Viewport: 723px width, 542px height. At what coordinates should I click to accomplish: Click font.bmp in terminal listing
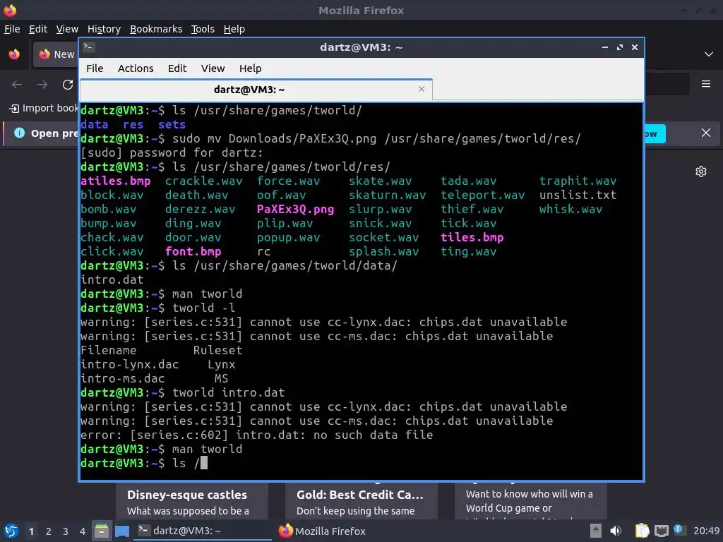coord(193,252)
